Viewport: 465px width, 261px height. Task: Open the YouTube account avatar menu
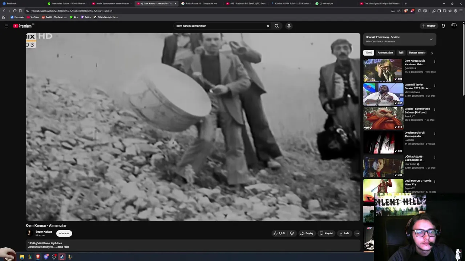click(x=454, y=26)
